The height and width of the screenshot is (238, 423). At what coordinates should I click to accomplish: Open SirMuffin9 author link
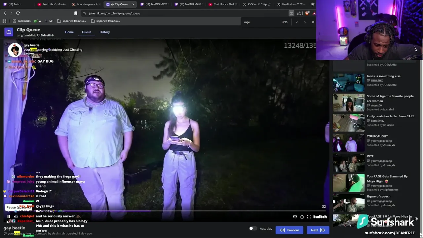coord(45,35)
